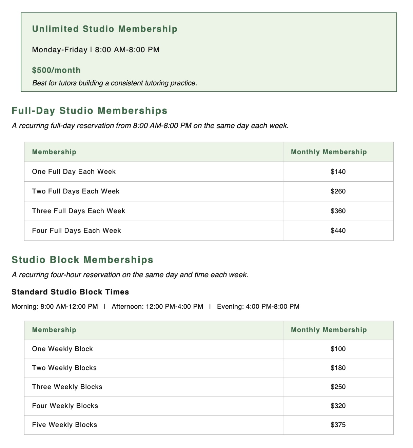Click the $440 monthly price cell

[338, 230]
